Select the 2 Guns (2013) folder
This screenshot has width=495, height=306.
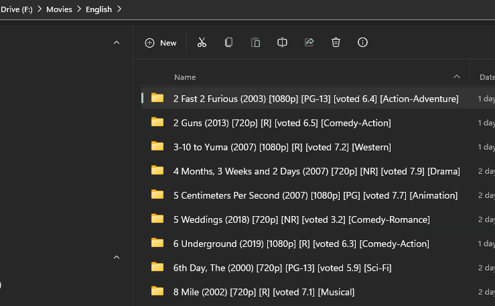[281, 123]
